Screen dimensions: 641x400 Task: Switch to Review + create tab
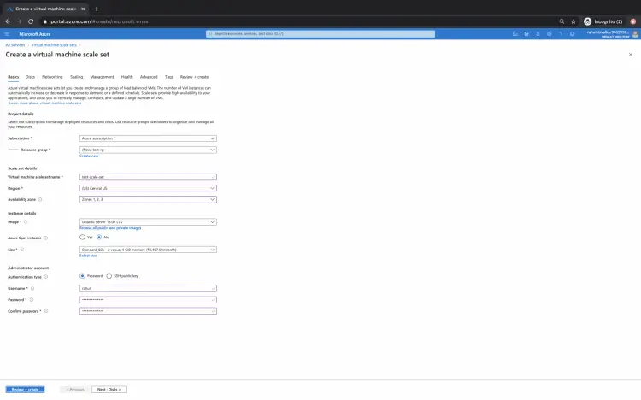(195, 77)
